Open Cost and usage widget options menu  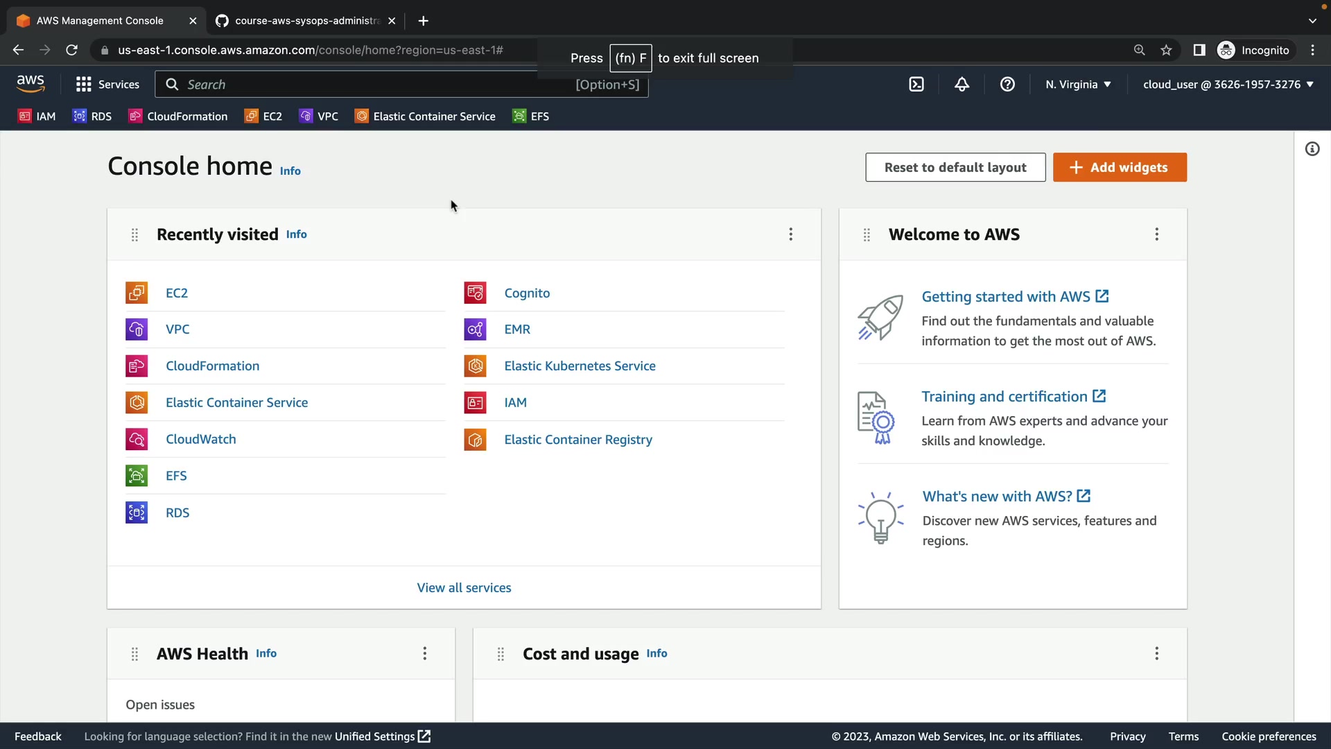1156,653
